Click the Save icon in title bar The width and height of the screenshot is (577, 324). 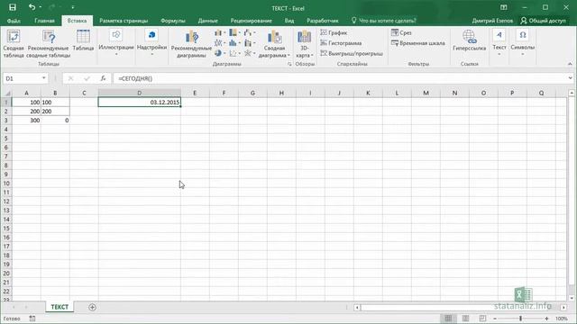[12, 7]
